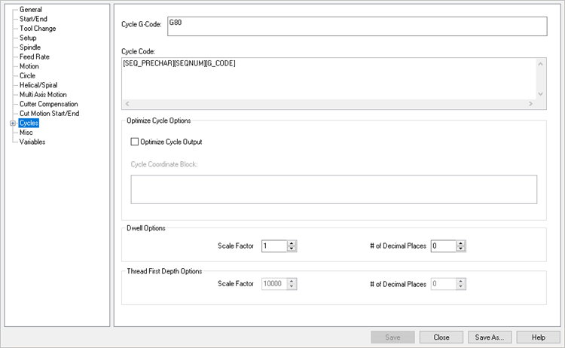Click the Close button
This screenshot has width=565, height=348.
point(441,337)
